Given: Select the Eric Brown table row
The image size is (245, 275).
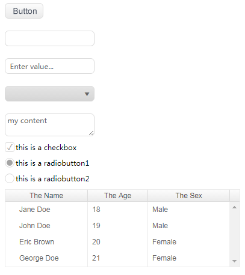Looking at the screenshot, I should pos(117,242).
